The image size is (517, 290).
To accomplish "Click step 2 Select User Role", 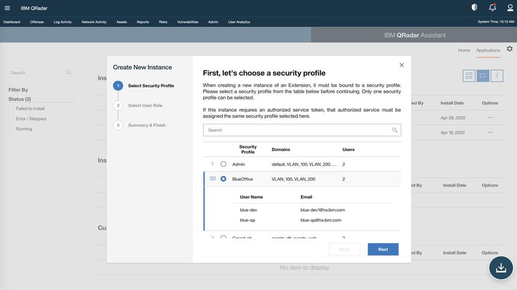I will point(145,106).
